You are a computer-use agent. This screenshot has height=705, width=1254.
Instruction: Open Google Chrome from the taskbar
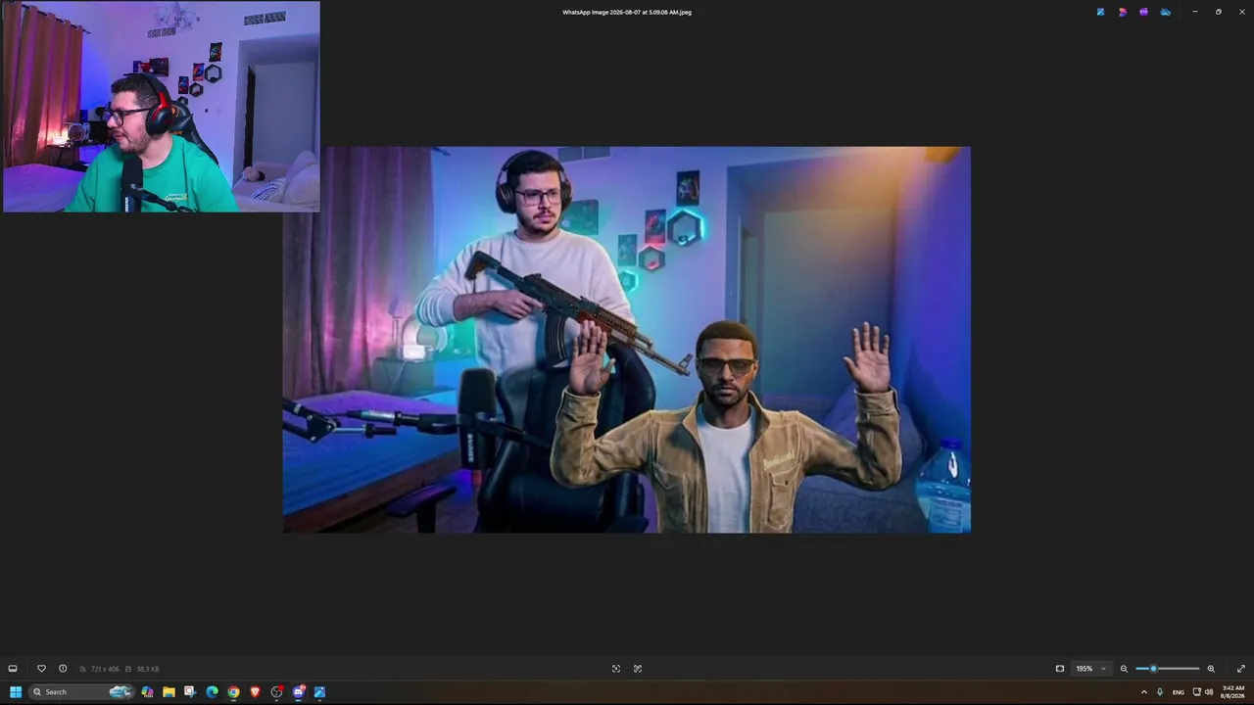click(233, 692)
